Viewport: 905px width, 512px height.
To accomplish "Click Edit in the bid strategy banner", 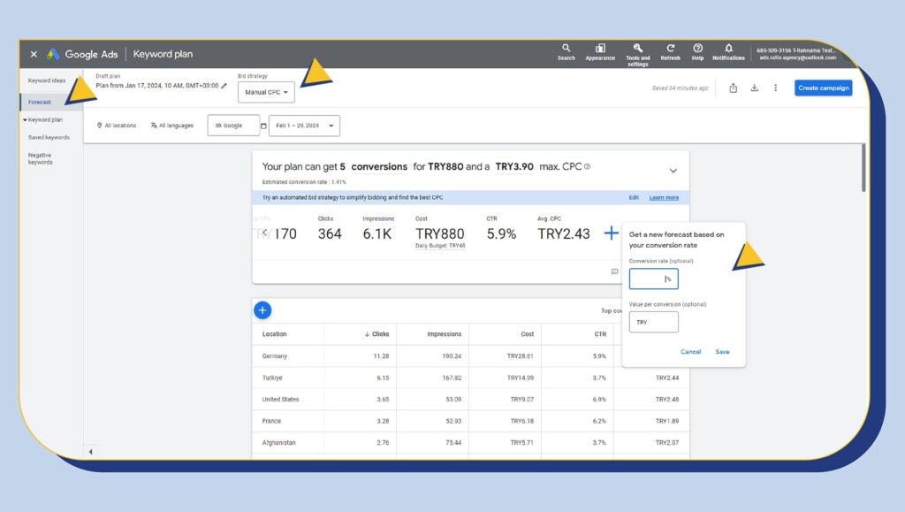I will click(x=634, y=197).
